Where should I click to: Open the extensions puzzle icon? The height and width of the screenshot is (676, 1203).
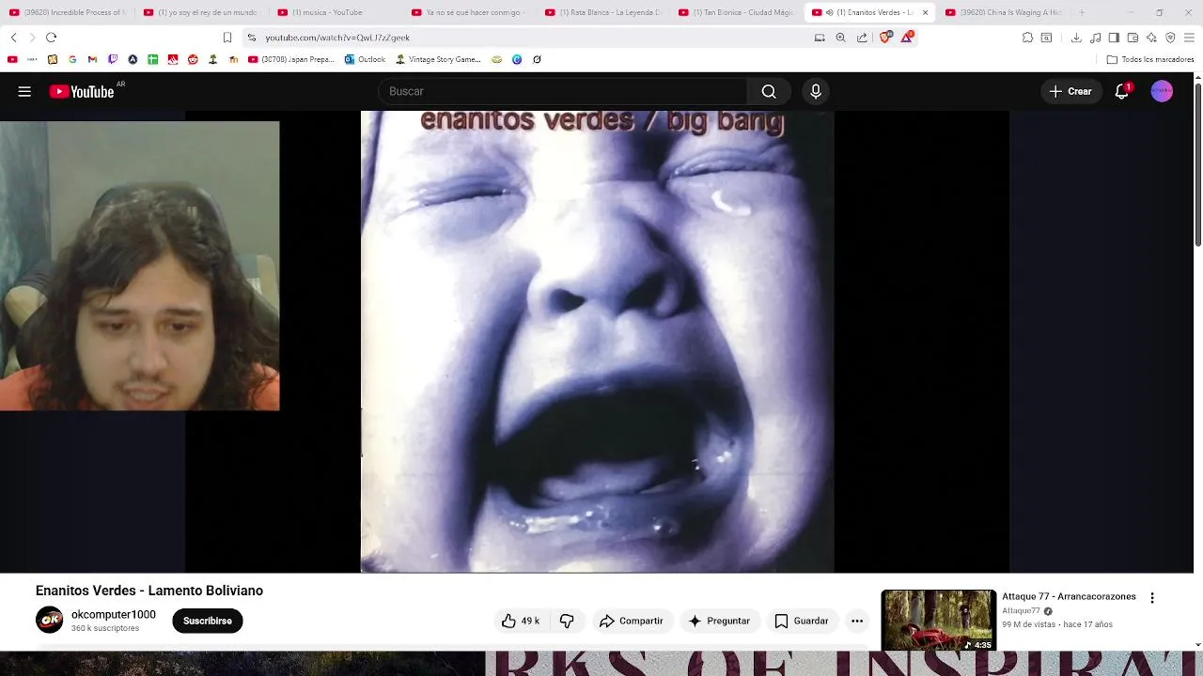(x=1027, y=38)
